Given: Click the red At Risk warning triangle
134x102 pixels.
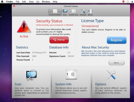Looking at the screenshot, I should [x=24, y=27].
